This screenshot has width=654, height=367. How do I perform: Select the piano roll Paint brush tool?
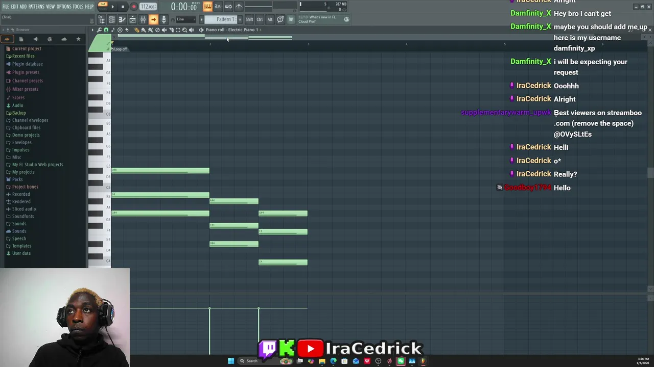(144, 30)
